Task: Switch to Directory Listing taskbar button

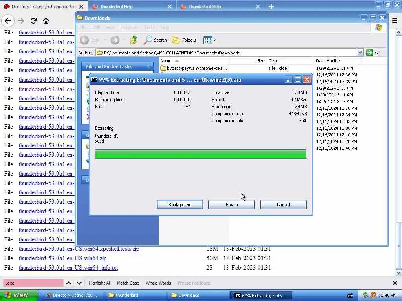Action: tap(72, 295)
